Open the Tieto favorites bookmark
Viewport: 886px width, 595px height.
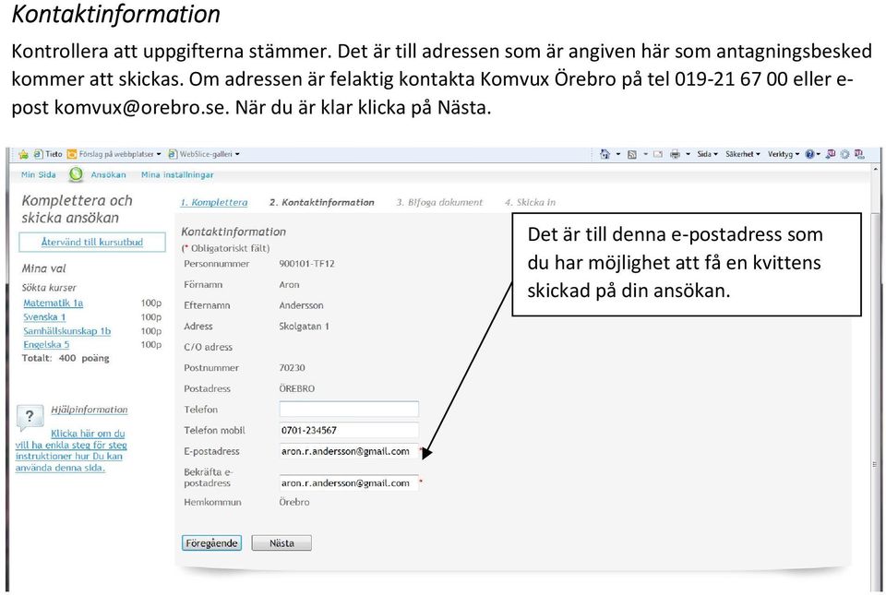48,153
